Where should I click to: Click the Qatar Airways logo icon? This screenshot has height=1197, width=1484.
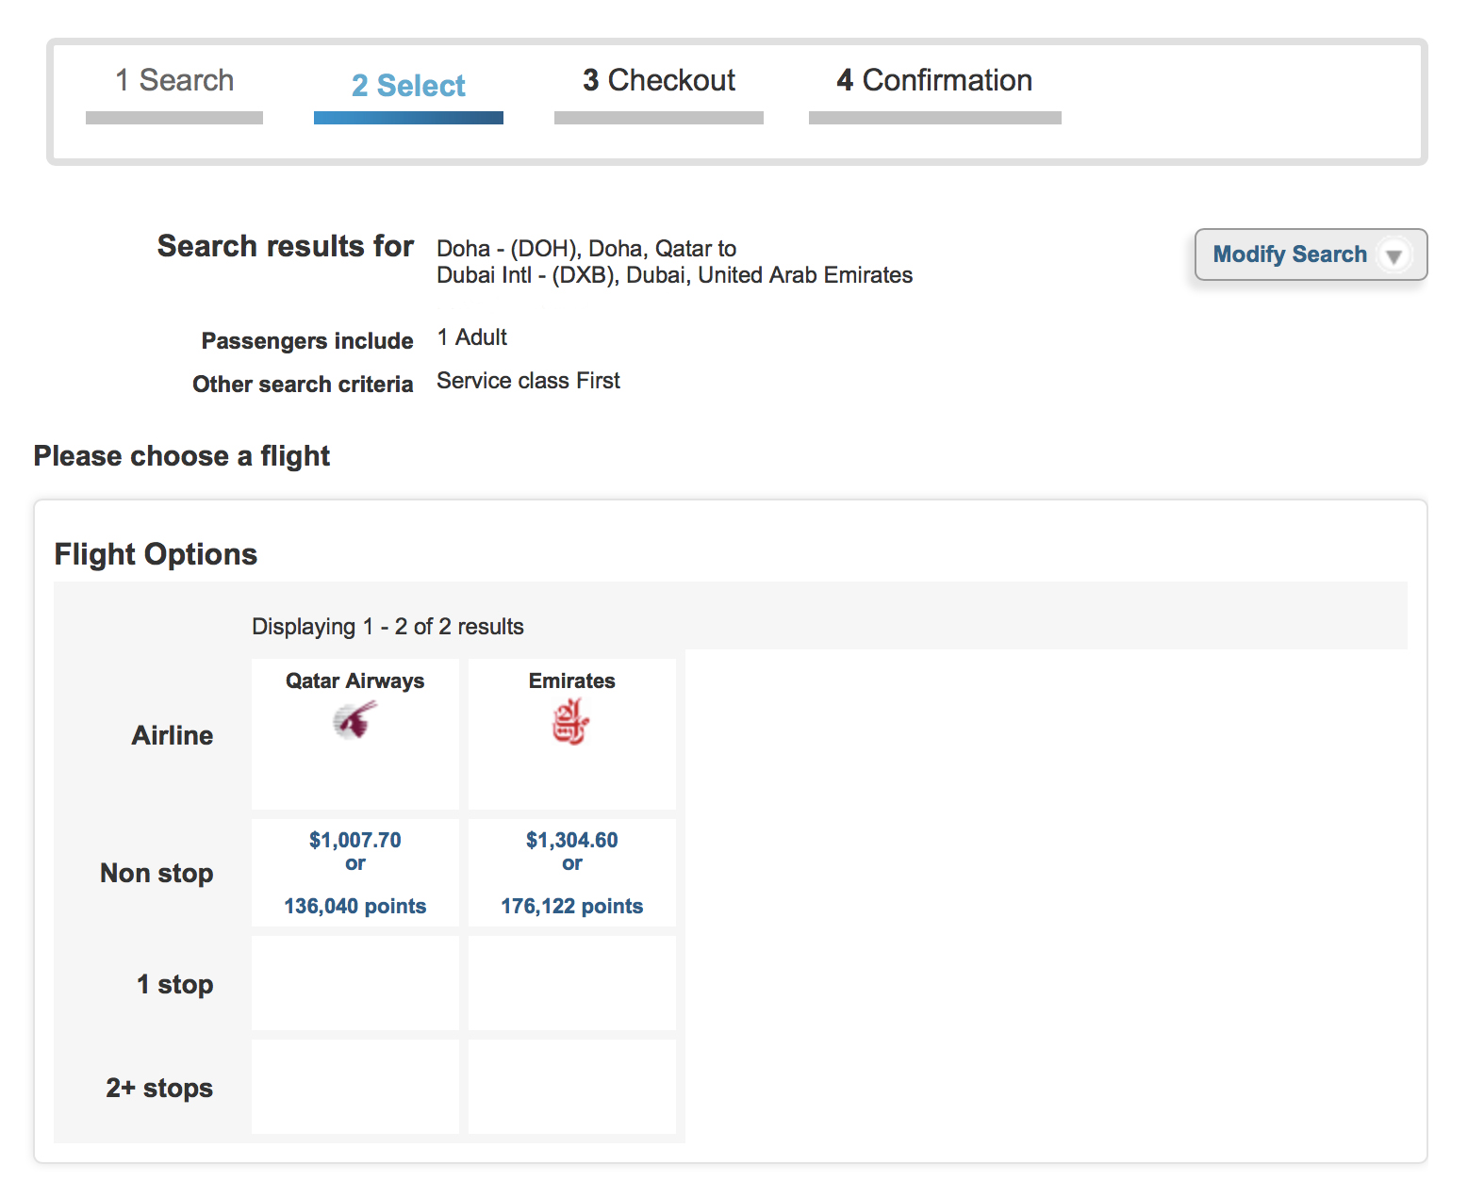pyautogui.click(x=355, y=722)
